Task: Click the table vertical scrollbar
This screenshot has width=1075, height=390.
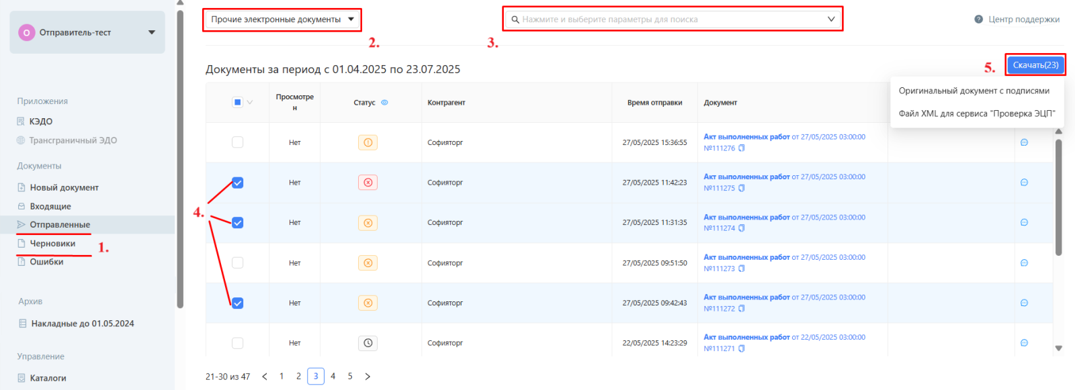Action: [1058, 195]
